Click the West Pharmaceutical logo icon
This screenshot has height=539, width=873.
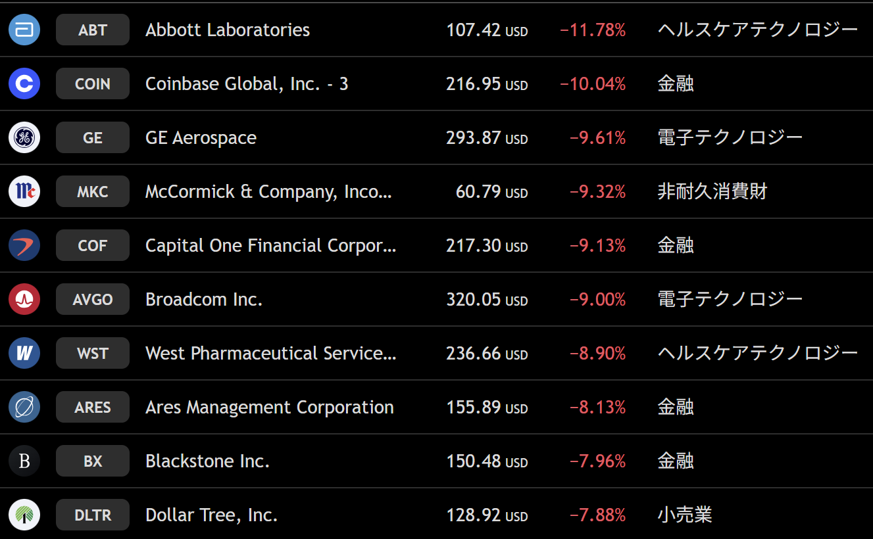24,354
